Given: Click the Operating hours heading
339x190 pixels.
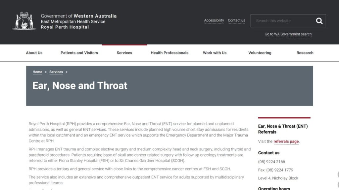Looking at the screenshot, I should coord(274,188).
